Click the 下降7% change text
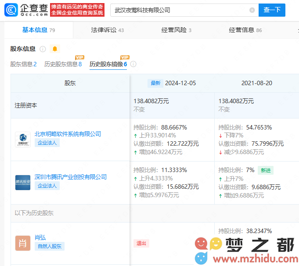 [x=234, y=135]
